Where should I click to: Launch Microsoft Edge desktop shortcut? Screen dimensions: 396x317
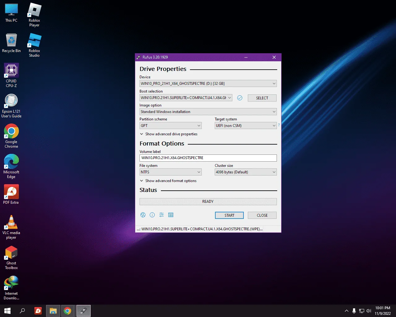click(11, 167)
